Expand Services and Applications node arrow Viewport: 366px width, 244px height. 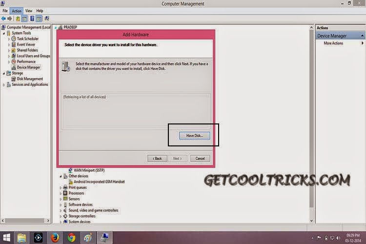(4, 85)
